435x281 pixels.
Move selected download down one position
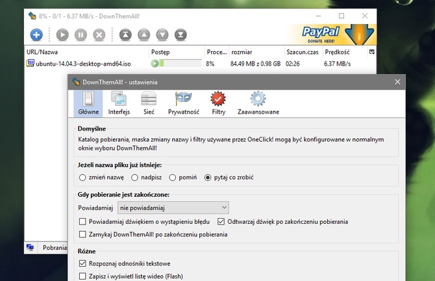coord(162,35)
